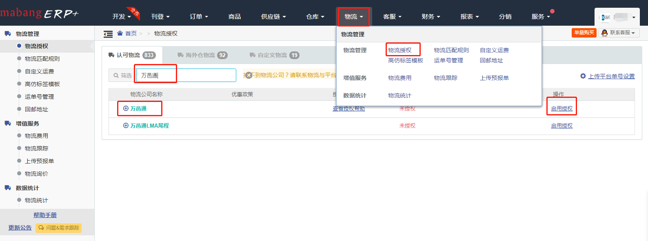The width and height of the screenshot is (648, 241).
Task: Click the chat icon on 问题&需求跟踪
Action: (41, 228)
